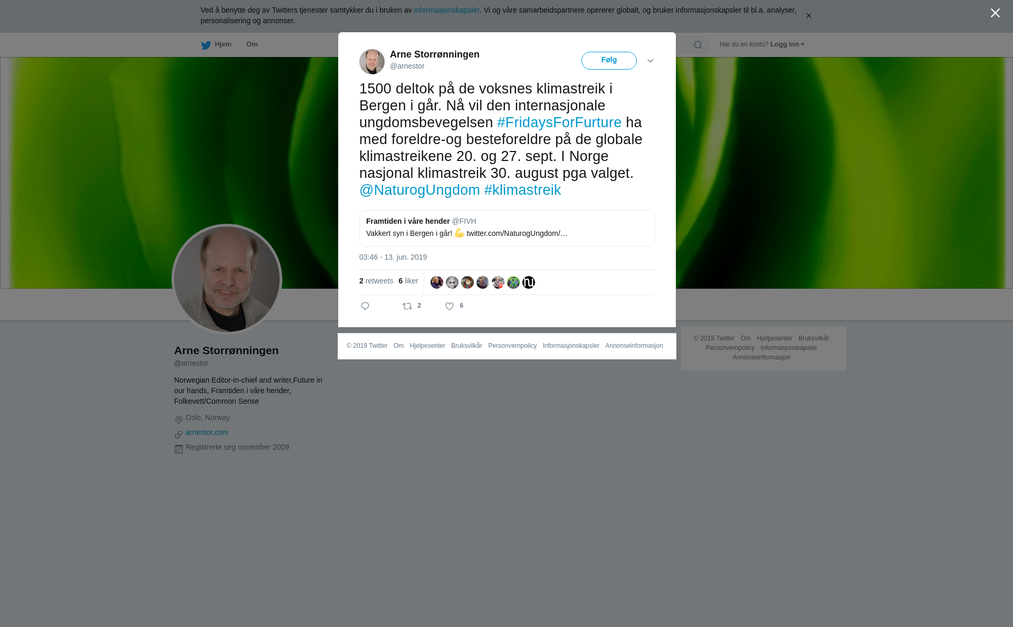
Task: Open the black NU liker avatar
Action: [529, 282]
